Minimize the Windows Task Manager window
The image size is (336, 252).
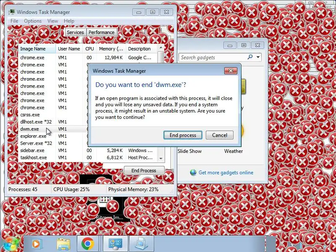click(x=139, y=12)
